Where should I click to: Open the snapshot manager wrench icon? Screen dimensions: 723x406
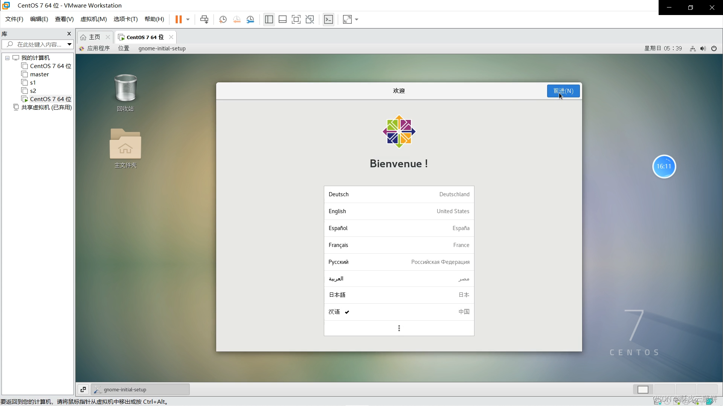click(250, 20)
